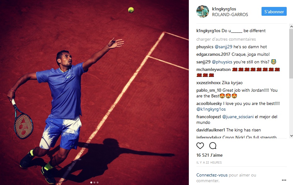
Task: View the 16 521 J'aime likes count
Action: (210, 155)
